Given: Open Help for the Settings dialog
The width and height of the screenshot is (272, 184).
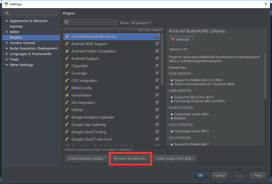Looking at the screenshot, I should [x=258, y=176].
